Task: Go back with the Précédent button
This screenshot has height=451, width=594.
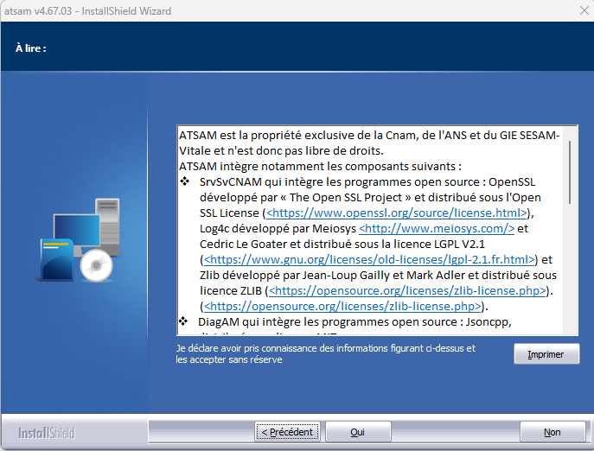Action: point(285,432)
